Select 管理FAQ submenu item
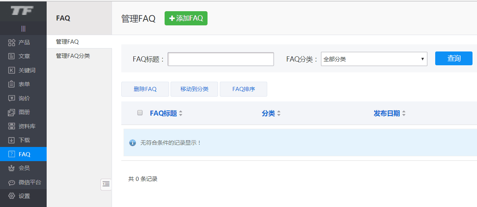Viewport: 477px width, 207px height. pyautogui.click(x=68, y=42)
